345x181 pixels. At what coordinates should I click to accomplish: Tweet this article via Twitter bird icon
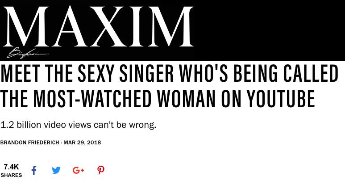pos(56,170)
